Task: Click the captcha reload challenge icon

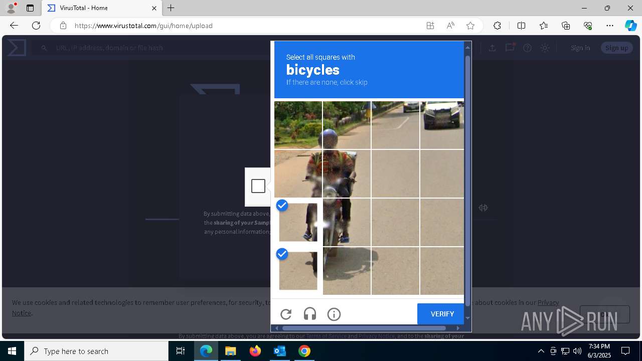Action: [x=286, y=314]
